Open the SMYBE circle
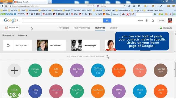The height and width of the screenshot is (99, 176). tap(119, 91)
